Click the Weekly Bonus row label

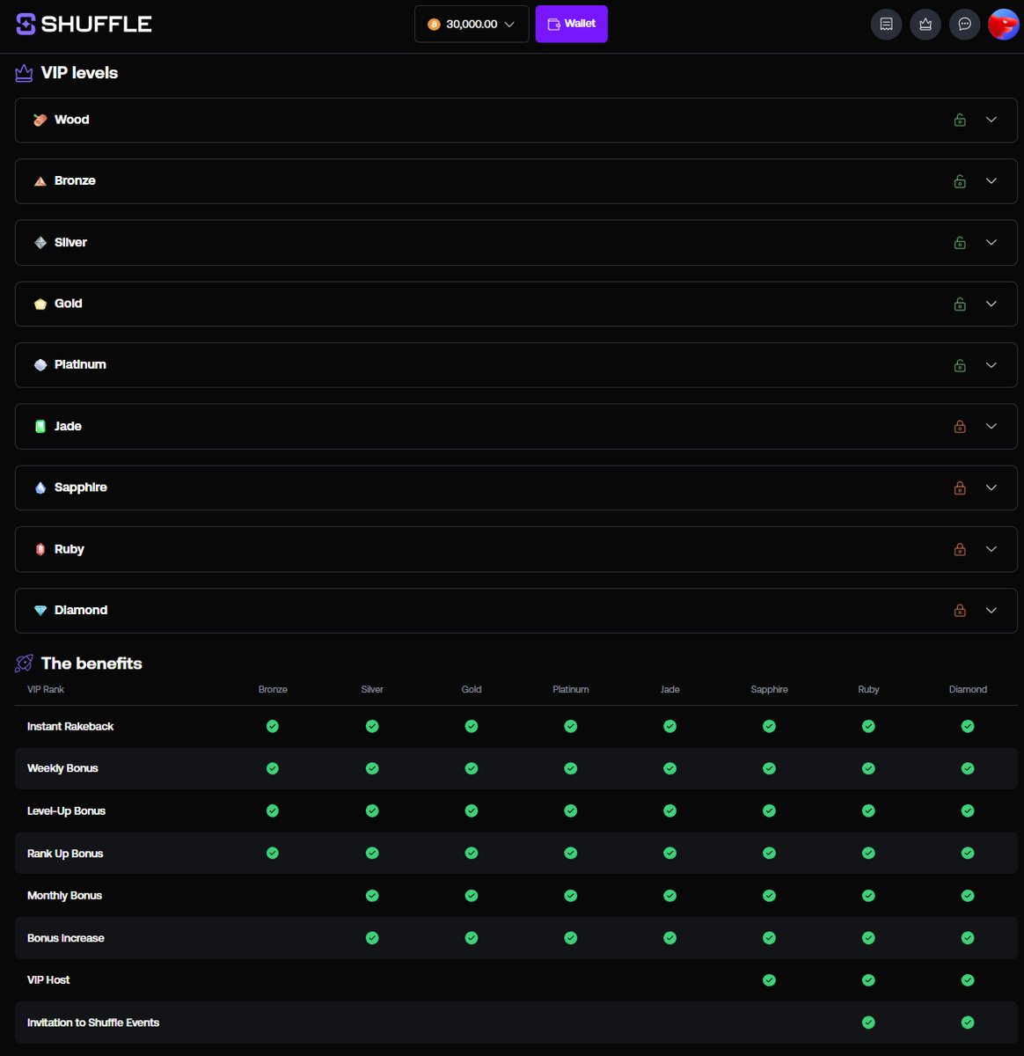pyautogui.click(x=62, y=768)
